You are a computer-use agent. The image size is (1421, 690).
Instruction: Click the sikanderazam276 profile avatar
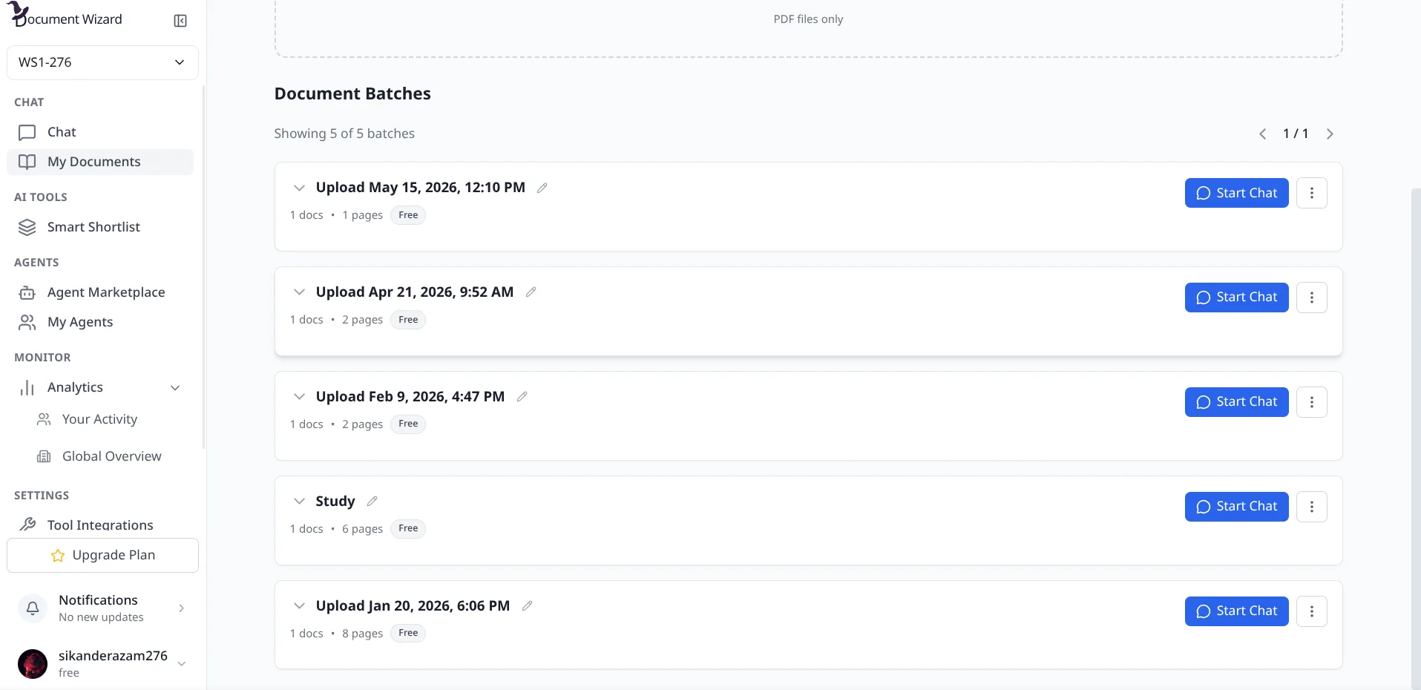(x=33, y=664)
